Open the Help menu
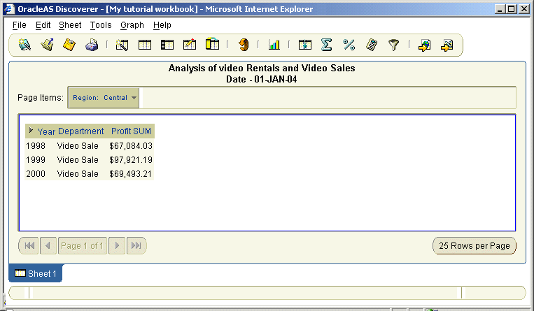This screenshot has height=311, width=534. (162, 25)
